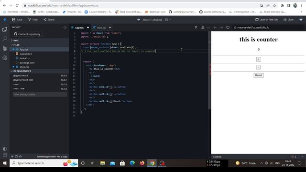Go forward in the preview pane
The width and height of the screenshot is (306, 172).
point(221,28)
